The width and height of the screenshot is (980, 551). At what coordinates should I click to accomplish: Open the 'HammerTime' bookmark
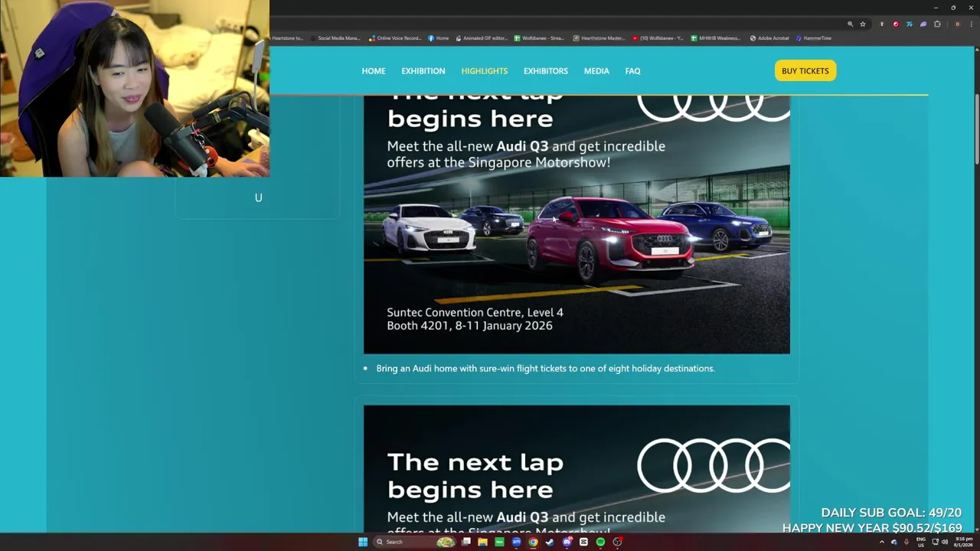(813, 37)
